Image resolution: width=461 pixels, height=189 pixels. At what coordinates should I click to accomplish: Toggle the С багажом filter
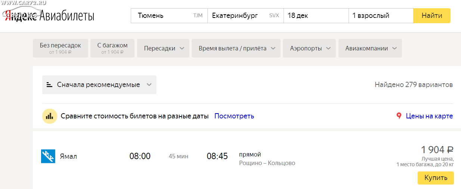pos(112,48)
